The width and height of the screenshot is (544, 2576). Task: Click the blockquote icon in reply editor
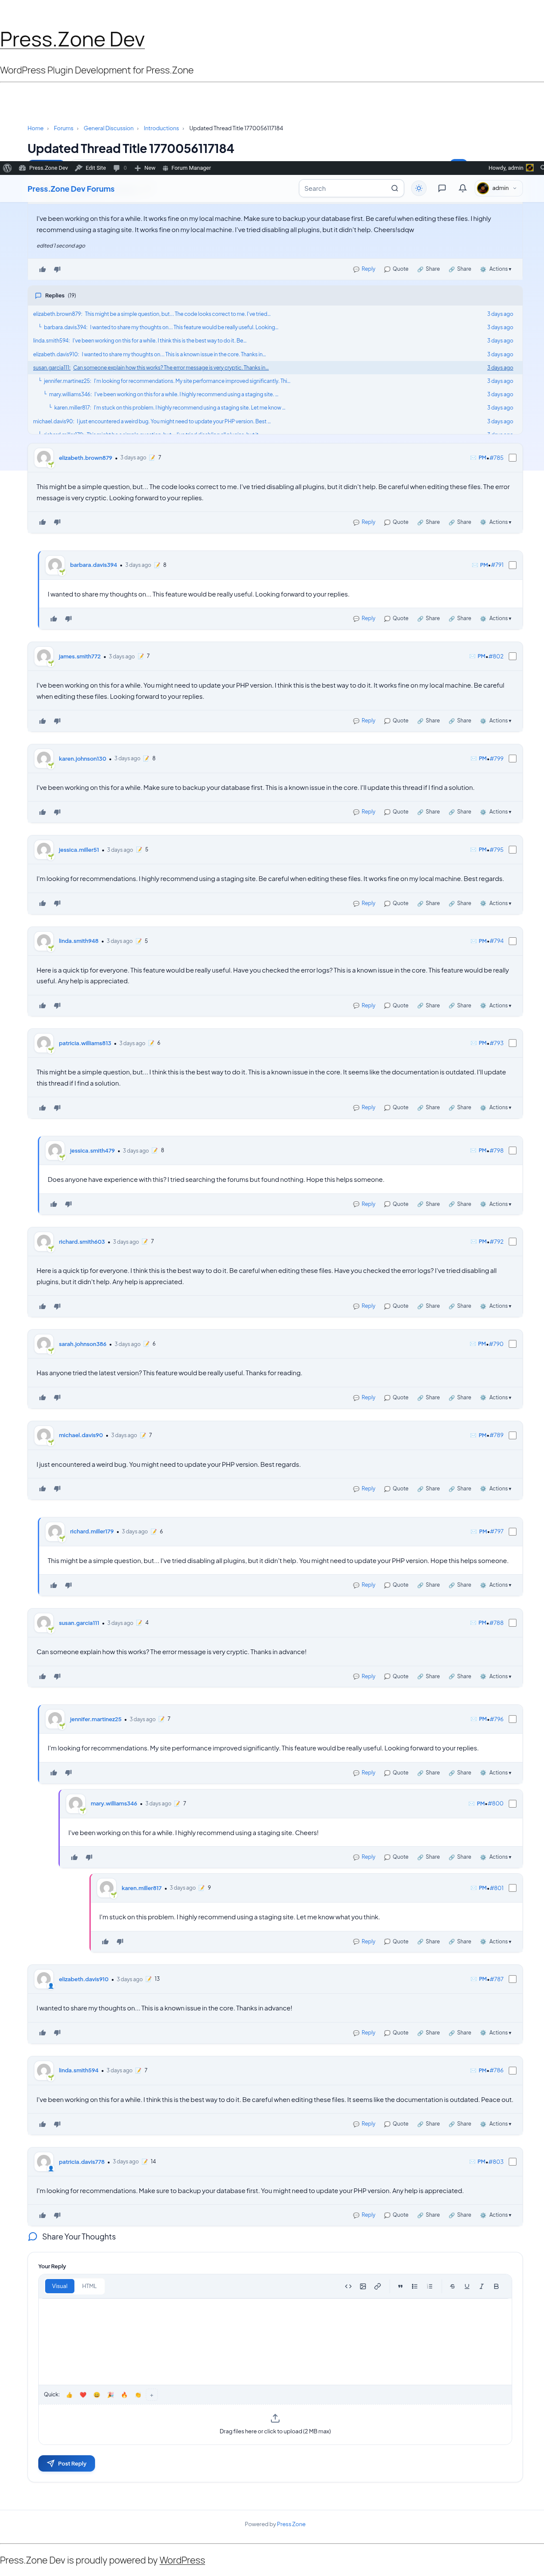click(400, 2286)
